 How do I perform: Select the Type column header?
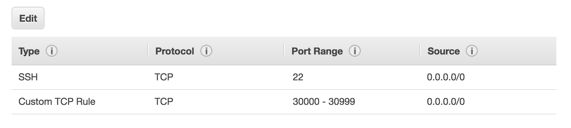[x=29, y=51]
